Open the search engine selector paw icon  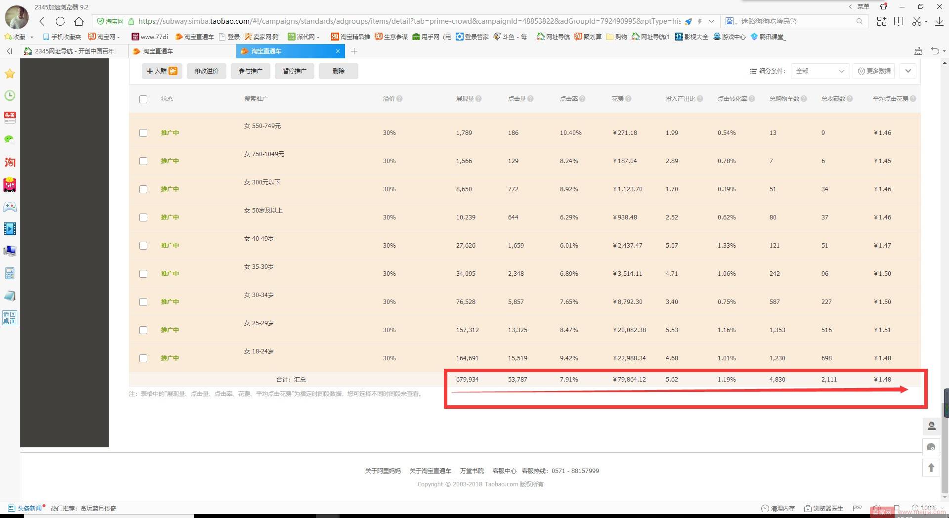tap(730, 21)
